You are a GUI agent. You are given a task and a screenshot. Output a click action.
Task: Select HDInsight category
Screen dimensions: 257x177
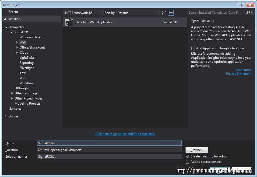(22, 88)
